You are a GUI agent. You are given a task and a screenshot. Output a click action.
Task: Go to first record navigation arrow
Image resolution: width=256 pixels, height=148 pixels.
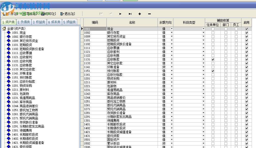click(101, 14)
